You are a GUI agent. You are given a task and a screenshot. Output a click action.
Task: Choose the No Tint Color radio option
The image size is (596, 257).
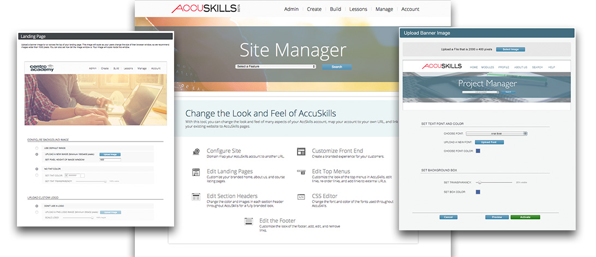[37, 169]
